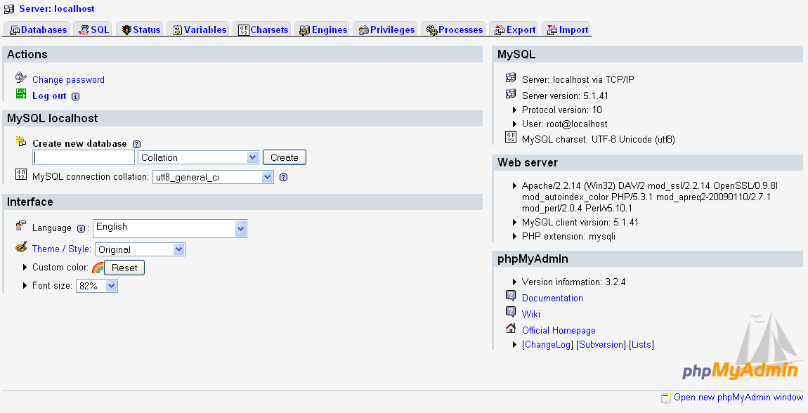The height and width of the screenshot is (413, 808).
Task: Open the Processes icon
Action: (x=429, y=29)
